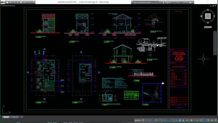Click the Save icon in Quick Access toolbar
This screenshot has width=218, height=123.
(14, 2)
